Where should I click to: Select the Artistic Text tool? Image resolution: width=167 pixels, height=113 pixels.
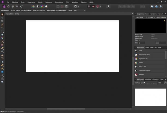pos(2,75)
